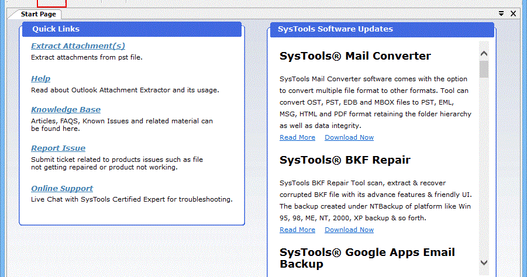Click Download Now under SysTools Mail Converter
The height and width of the screenshot is (277, 527).
point(349,137)
